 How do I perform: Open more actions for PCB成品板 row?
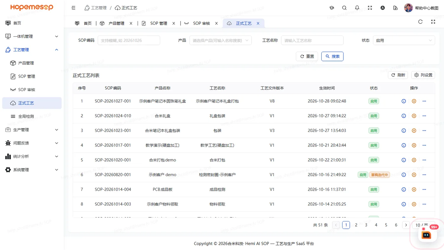point(424,189)
